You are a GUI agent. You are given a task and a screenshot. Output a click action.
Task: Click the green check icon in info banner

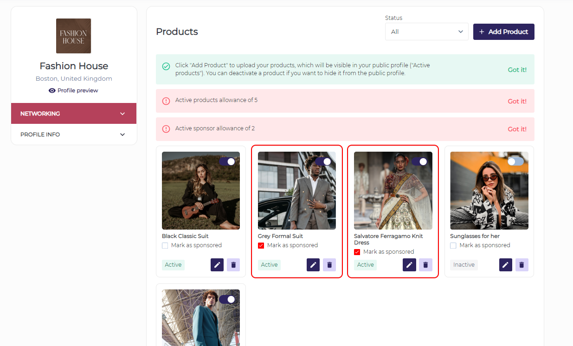pos(166,66)
